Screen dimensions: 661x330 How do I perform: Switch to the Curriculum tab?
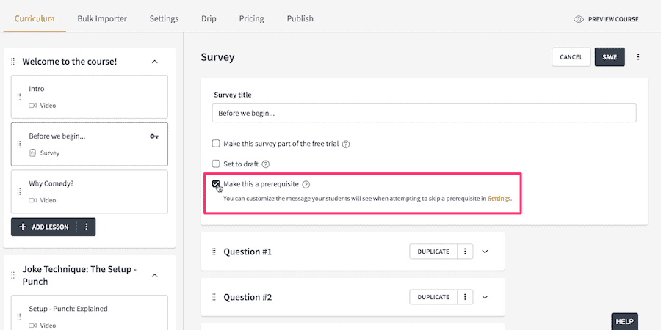coord(35,18)
